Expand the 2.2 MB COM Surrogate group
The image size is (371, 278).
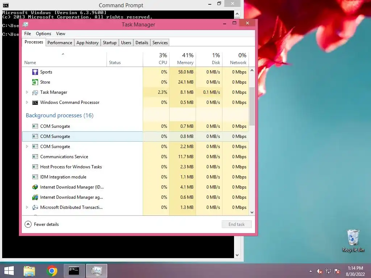27,147
